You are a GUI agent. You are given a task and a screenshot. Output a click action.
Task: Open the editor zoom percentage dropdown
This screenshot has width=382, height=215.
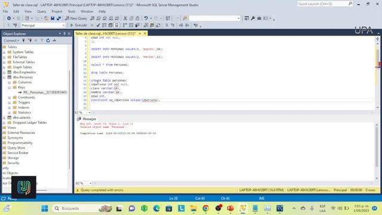(89, 112)
